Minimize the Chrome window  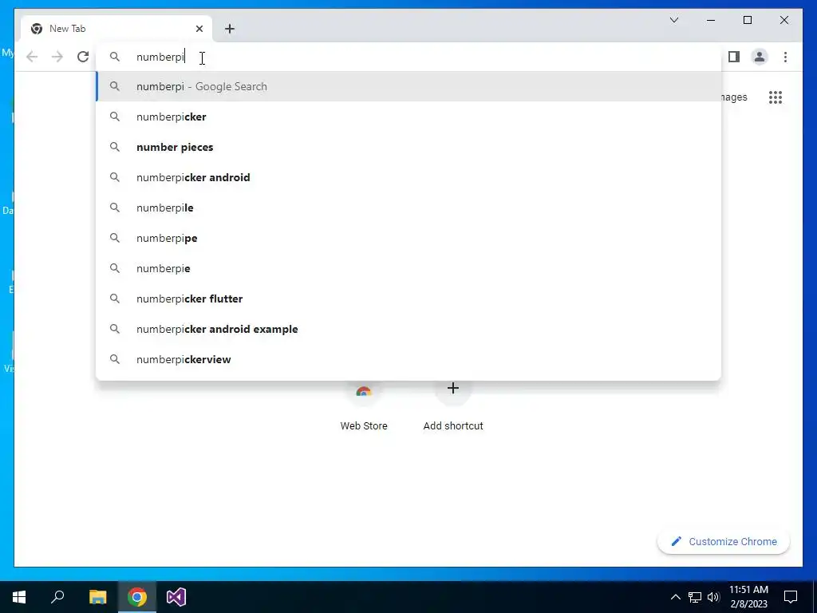point(711,20)
